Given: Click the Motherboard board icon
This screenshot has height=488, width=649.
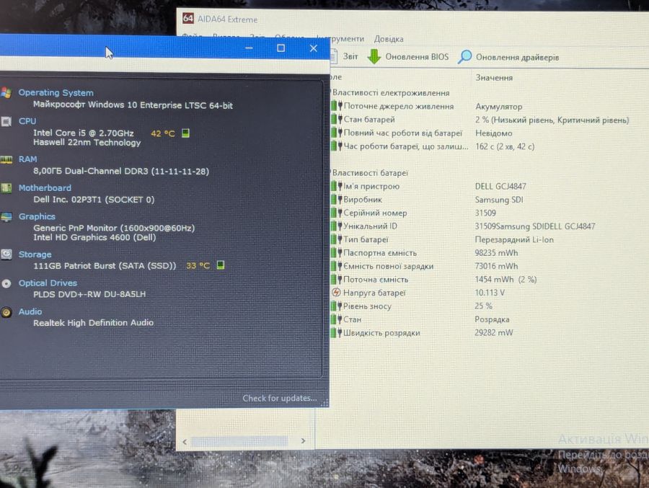Looking at the screenshot, I should (6, 188).
